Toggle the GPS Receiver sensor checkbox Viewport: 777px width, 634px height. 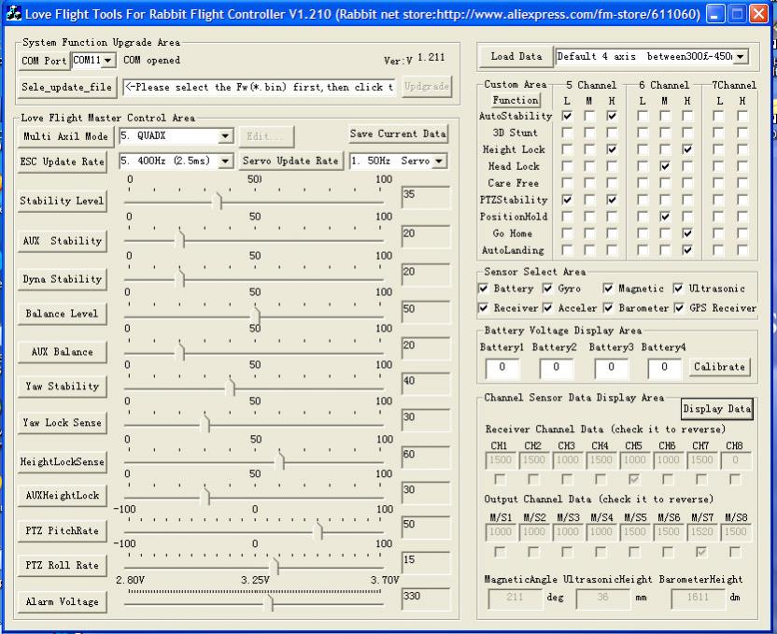tap(679, 308)
